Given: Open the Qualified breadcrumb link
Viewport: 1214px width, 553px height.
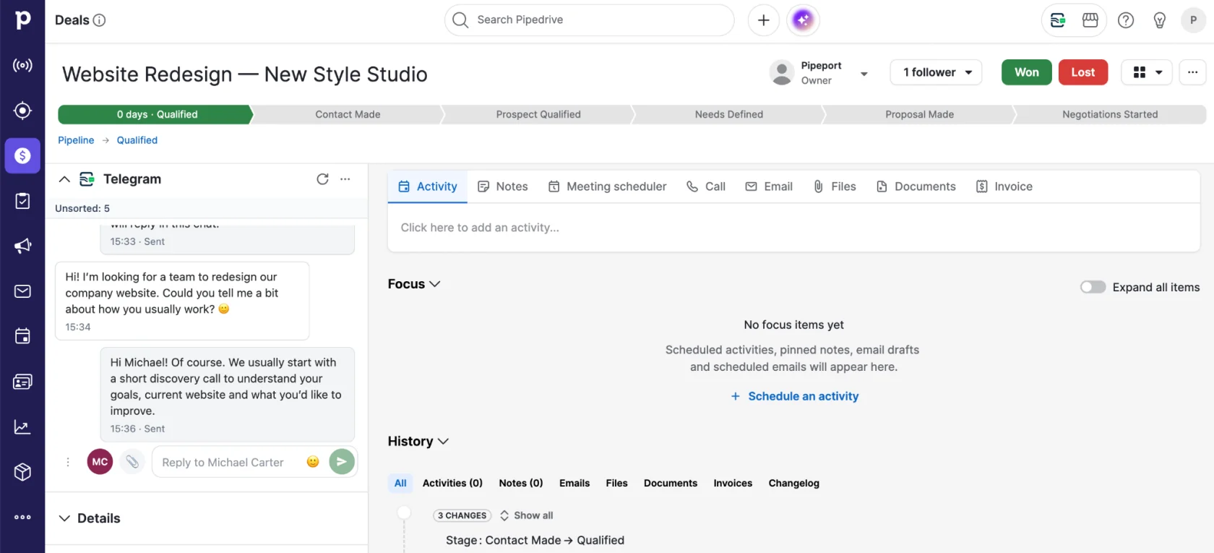Looking at the screenshot, I should pyautogui.click(x=137, y=140).
